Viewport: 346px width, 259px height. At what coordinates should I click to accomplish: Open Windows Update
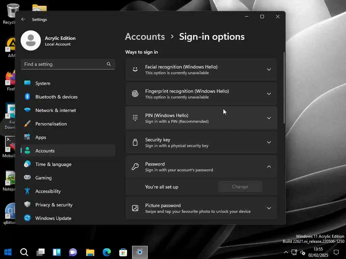click(68, 218)
